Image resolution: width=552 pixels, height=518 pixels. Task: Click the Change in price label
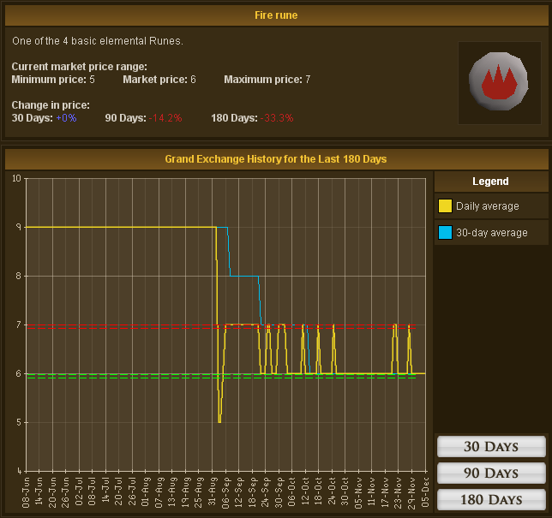tap(51, 104)
